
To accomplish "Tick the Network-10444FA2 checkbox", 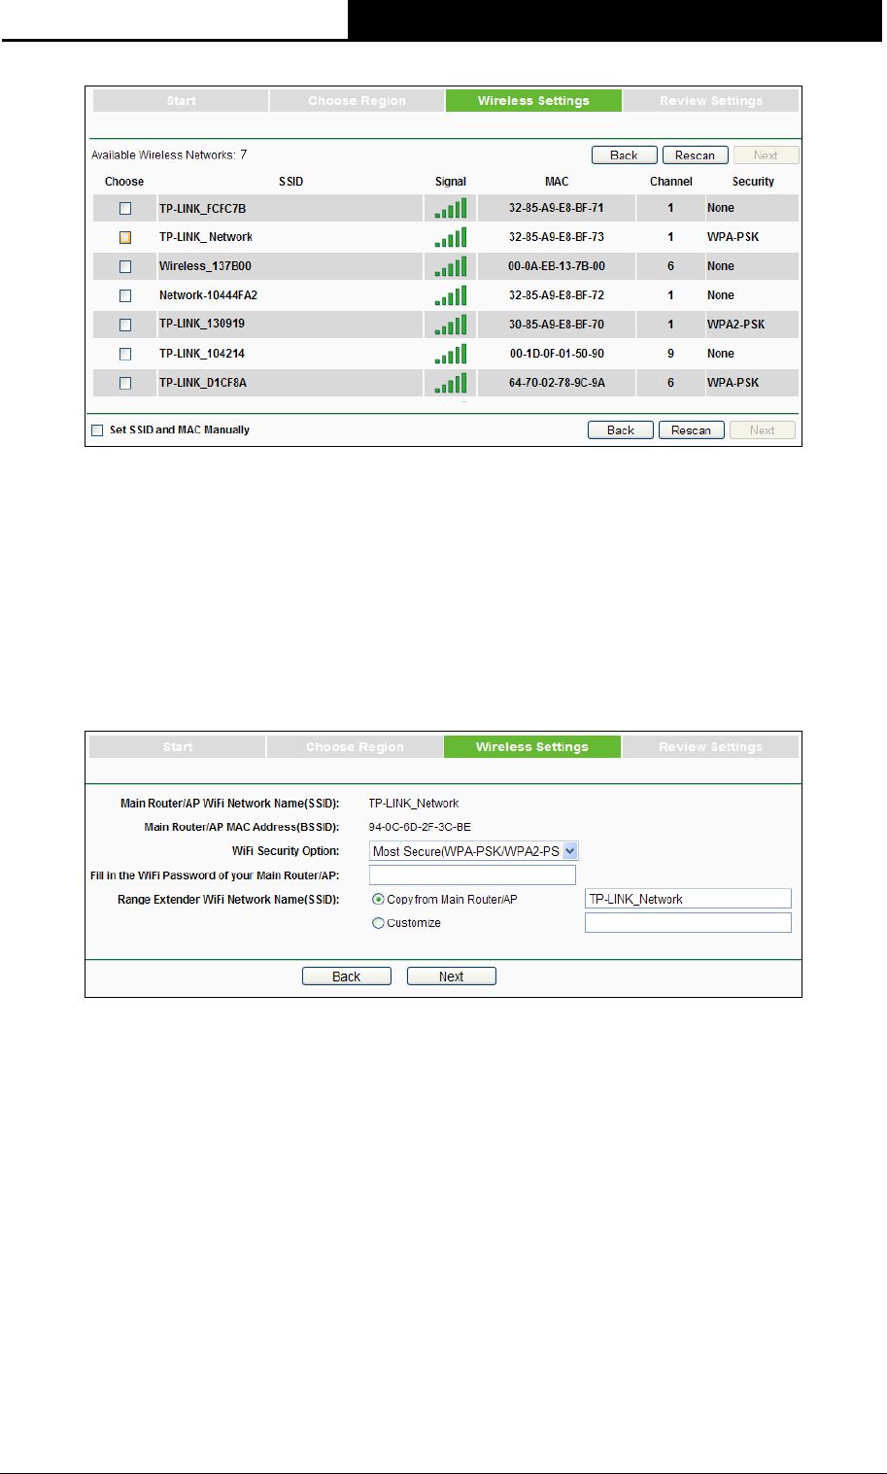I will coord(125,295).
